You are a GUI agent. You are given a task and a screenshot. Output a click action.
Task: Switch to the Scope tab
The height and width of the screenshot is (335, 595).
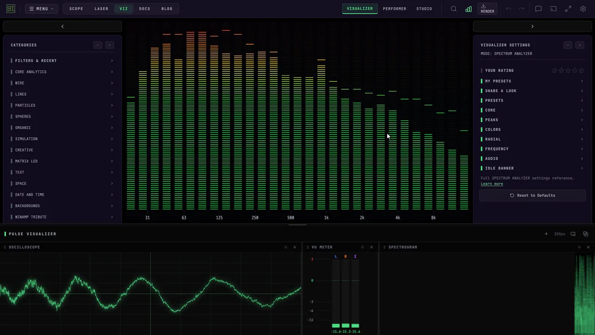click(x=76, y=9)
